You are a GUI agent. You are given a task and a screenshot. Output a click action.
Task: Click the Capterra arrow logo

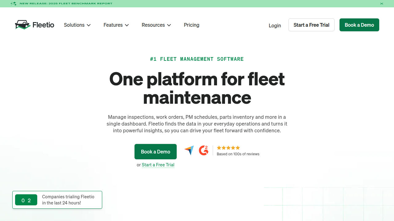click(189, 150)
